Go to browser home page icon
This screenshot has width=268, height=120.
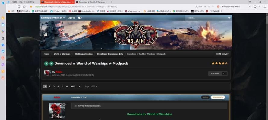(x=24, y=7)
